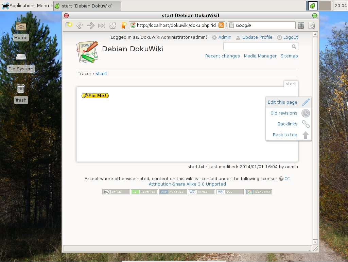Click the scrollbar down arrow
This screenshot has height=262, width=348.
click(x=315, y=242)
